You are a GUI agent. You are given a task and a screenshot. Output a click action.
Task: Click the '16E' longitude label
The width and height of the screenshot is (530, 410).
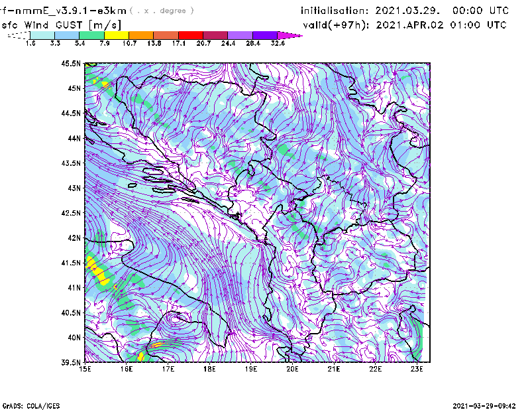[127, 369]
